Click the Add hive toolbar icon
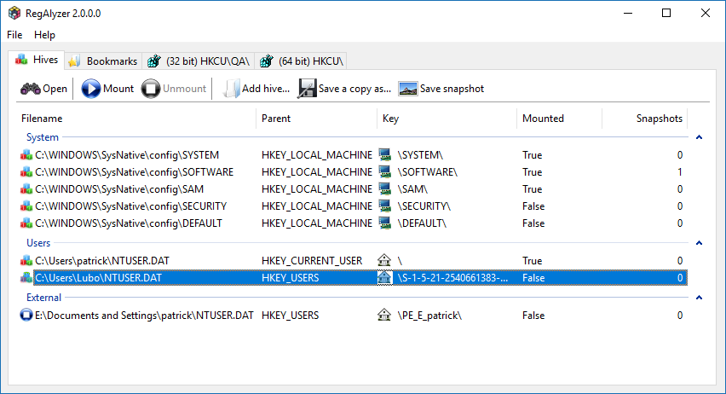The width and height of the screenshot is (726, 394). [x=231, y=89]
